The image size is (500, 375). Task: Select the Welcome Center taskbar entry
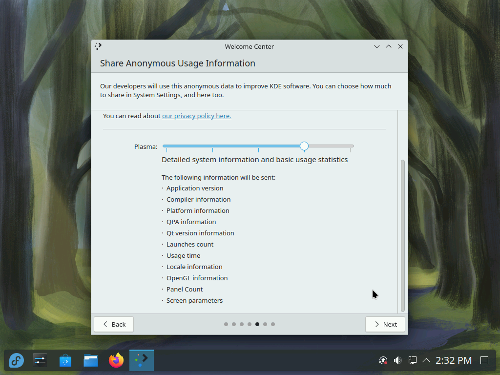[142, 360]
